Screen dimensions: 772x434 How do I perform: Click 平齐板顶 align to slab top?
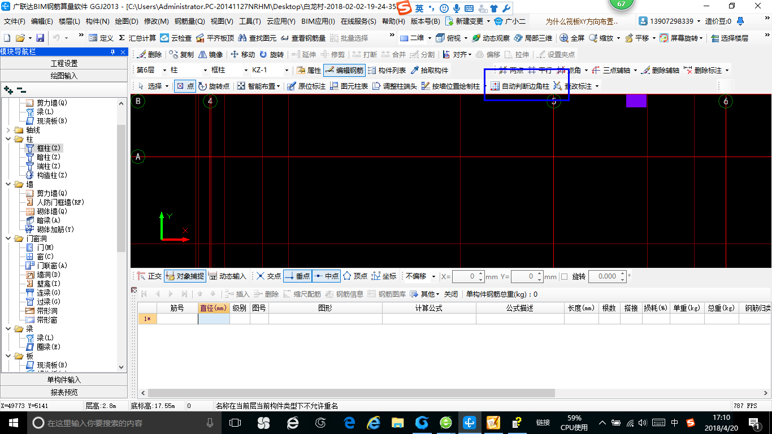[x=215, y=38]
